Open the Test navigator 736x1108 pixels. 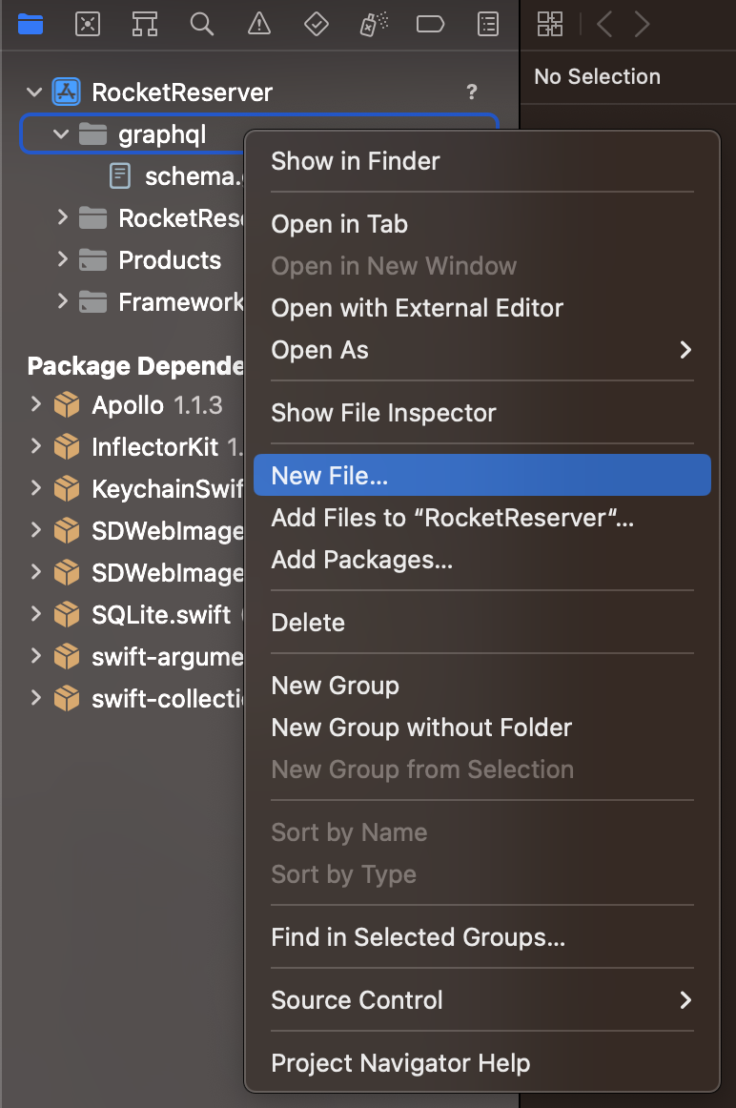click(x=316, y=24)
